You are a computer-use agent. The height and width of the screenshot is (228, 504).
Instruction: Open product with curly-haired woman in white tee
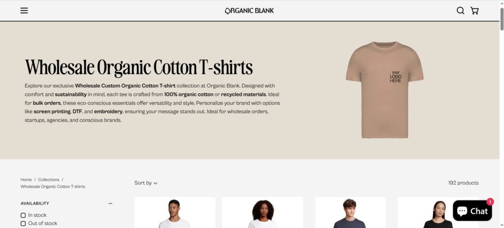tap(263, 213)
